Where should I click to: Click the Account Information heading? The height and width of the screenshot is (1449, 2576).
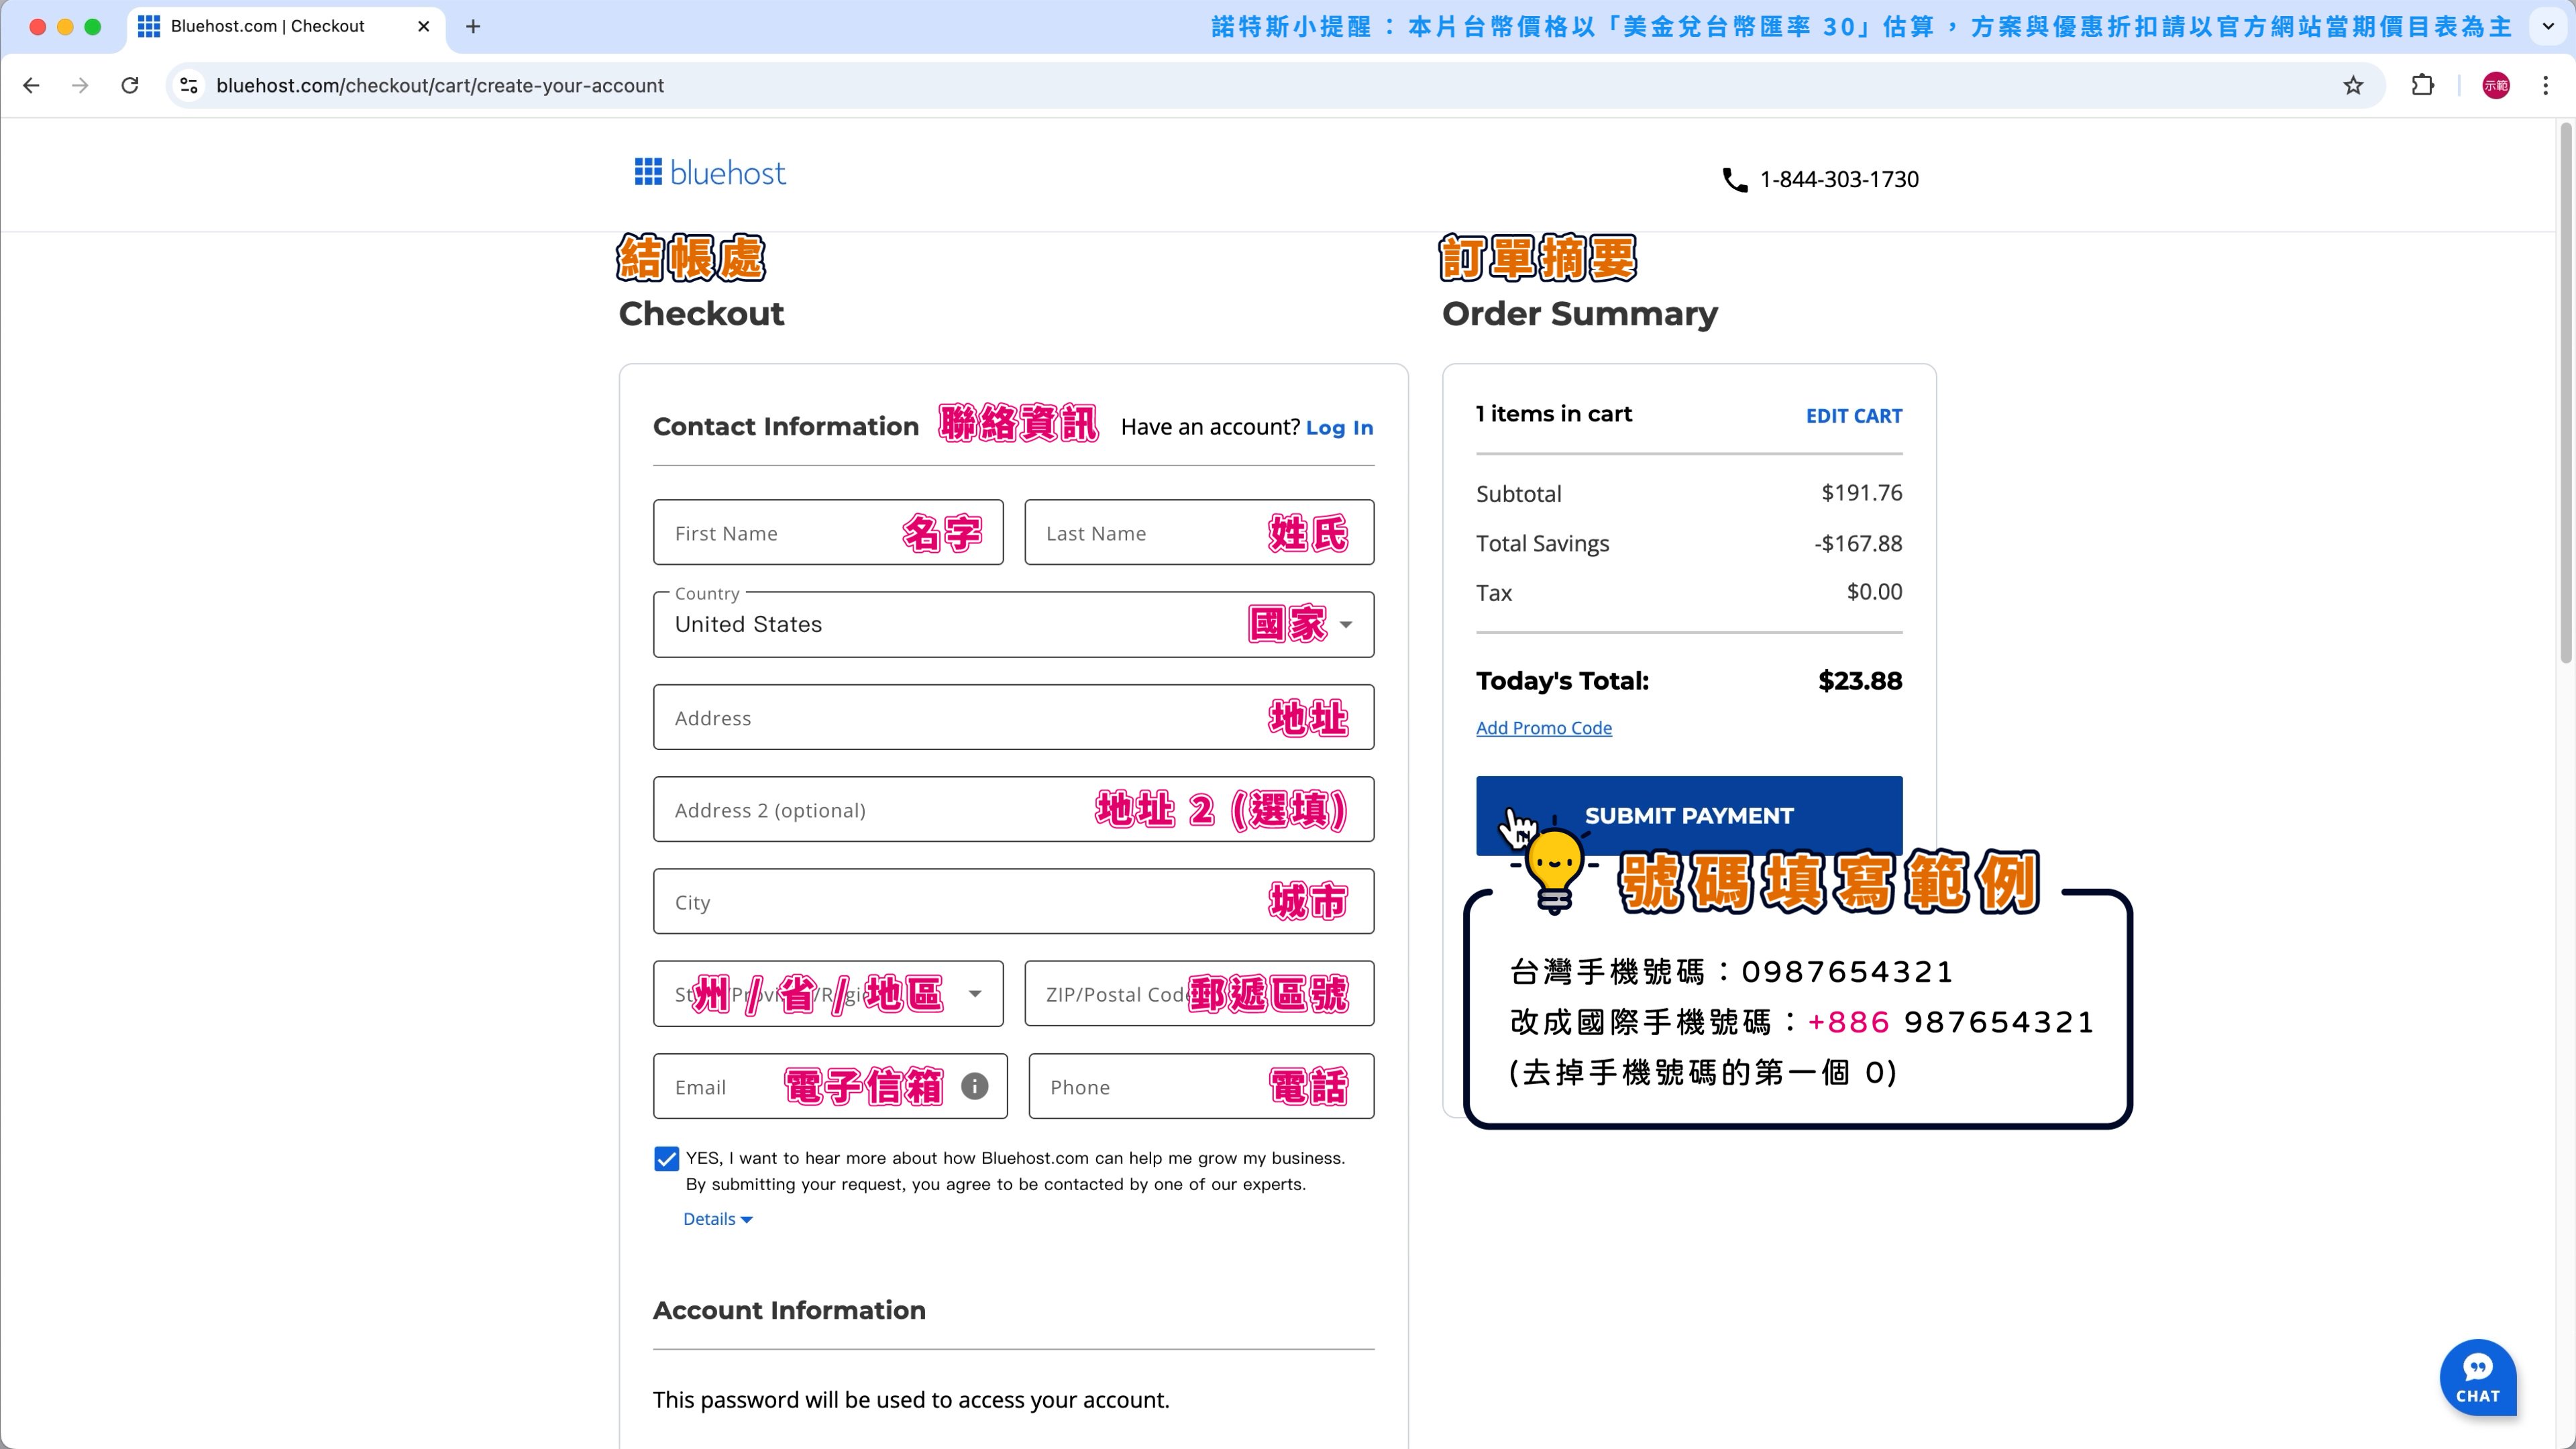tap(789, 1310)
